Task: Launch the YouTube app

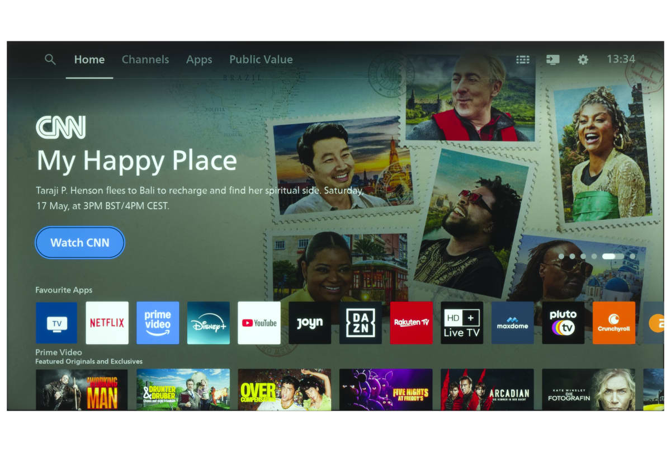Action: pos(259,323)
